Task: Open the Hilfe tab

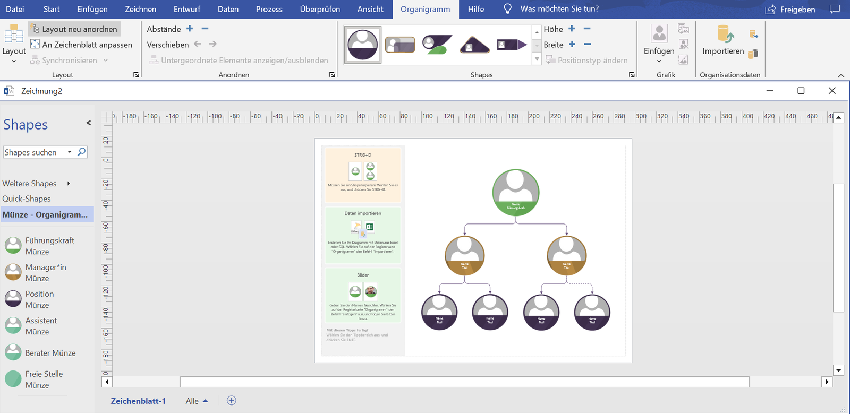Action: (476, 9)
